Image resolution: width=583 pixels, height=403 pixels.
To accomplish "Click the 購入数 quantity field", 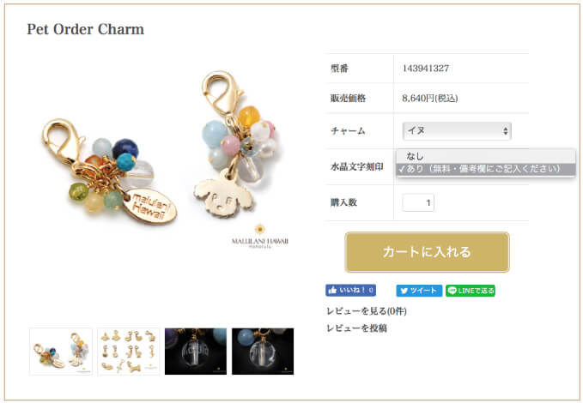I will [418, 202].
